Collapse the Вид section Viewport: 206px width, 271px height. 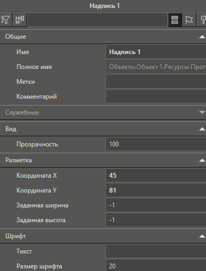[202, 129]
